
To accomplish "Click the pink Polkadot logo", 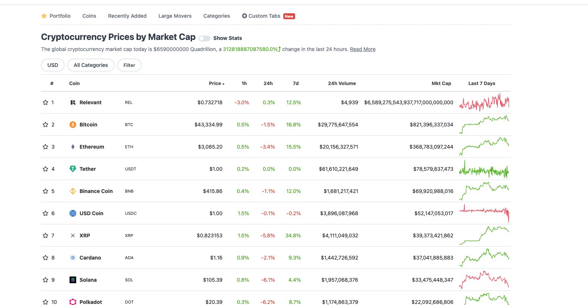I will (73, 302).
